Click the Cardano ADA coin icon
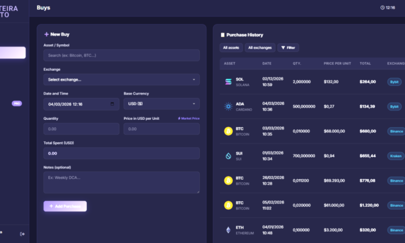 pyautogui.click(x=228, y=106)
